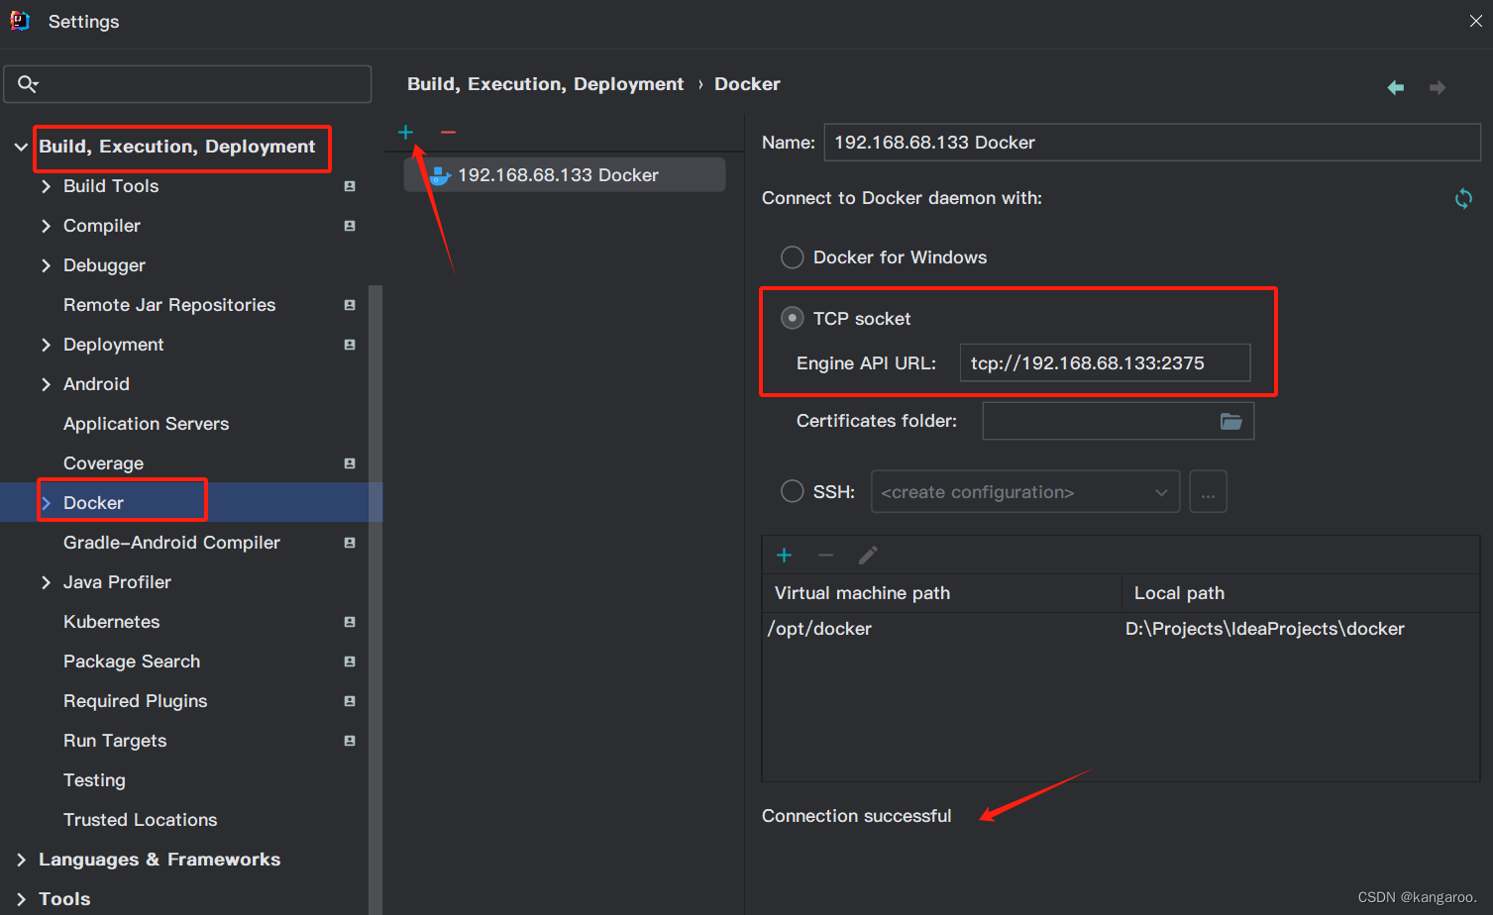Open Gradle-Android Compiler settings
Viewport: 1493px width, 915px height.
tap(171, 543)
